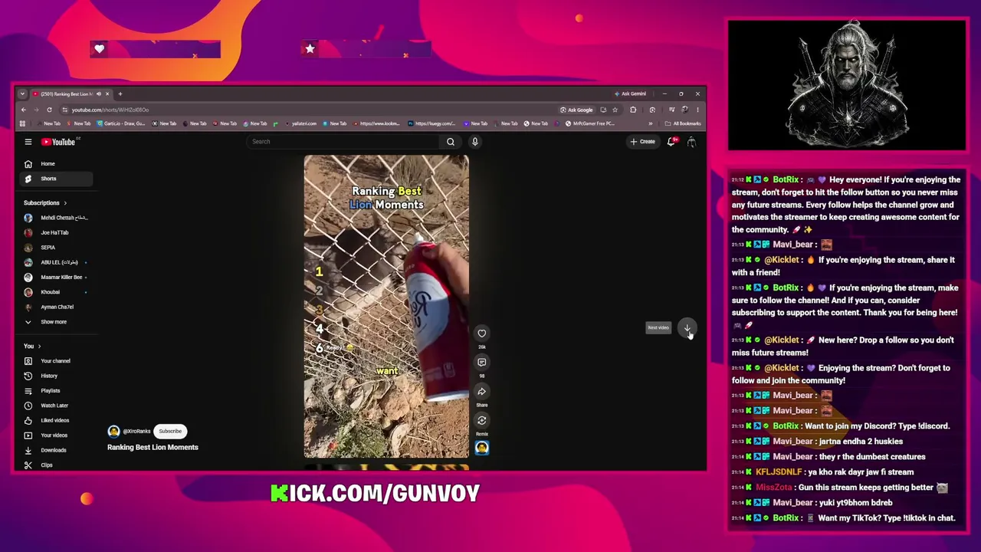
Task: Open the Chrome profile avatar
Action: 684,110
